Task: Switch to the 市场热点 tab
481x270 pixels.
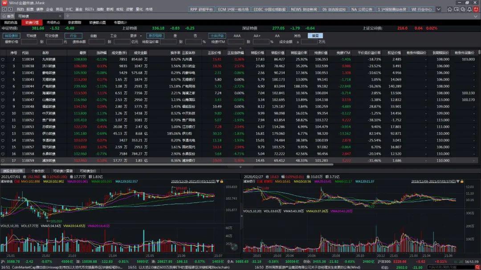Action: [x=53, y=23]
